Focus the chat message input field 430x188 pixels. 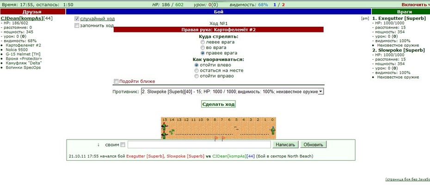click(x=199, y=145)
